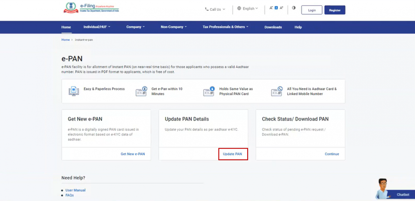Toggle the dark mode contrast icon

pyautogui.click(x=293, y=8)
